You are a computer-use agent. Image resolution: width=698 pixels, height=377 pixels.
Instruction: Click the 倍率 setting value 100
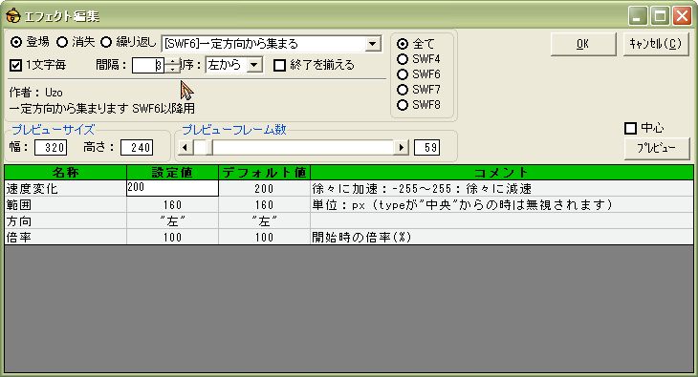click(172, 238)
